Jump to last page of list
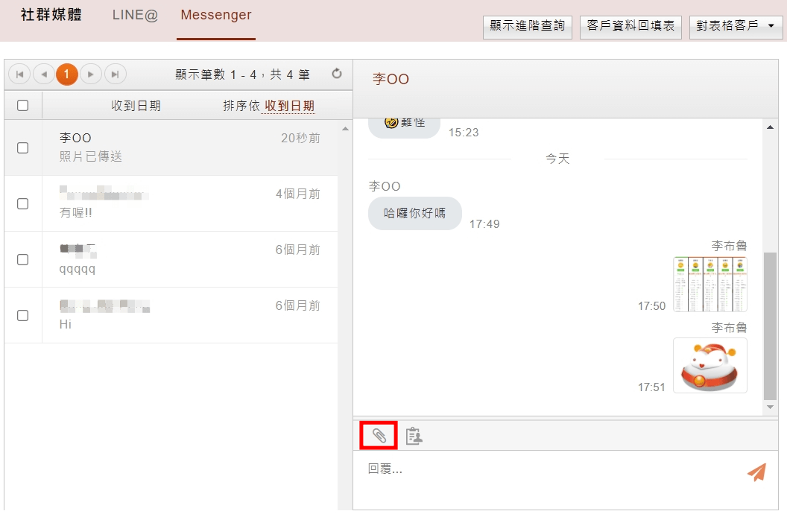The height and width of the screenshot is (517, 787). (x=115, y=74)
